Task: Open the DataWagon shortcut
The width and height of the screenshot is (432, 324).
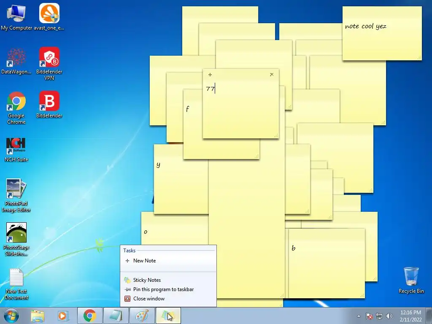Action: (16, 61)
